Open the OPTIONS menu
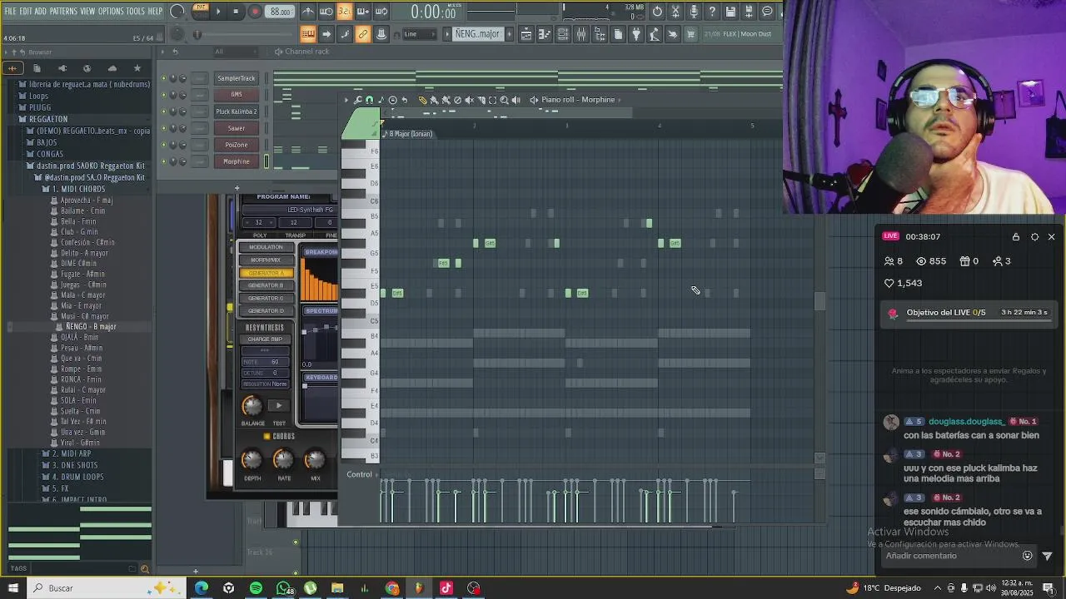The height and width of the screenshot is (599, 1066). click(x=111, y=12)
